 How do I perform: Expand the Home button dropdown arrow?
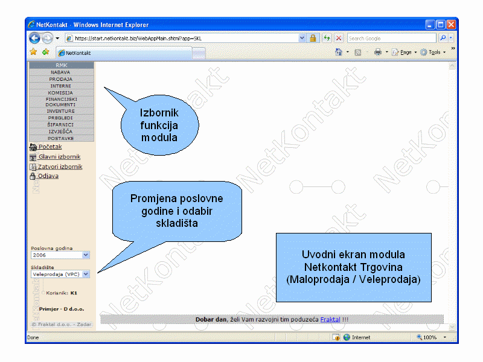(x=348, y=52)
